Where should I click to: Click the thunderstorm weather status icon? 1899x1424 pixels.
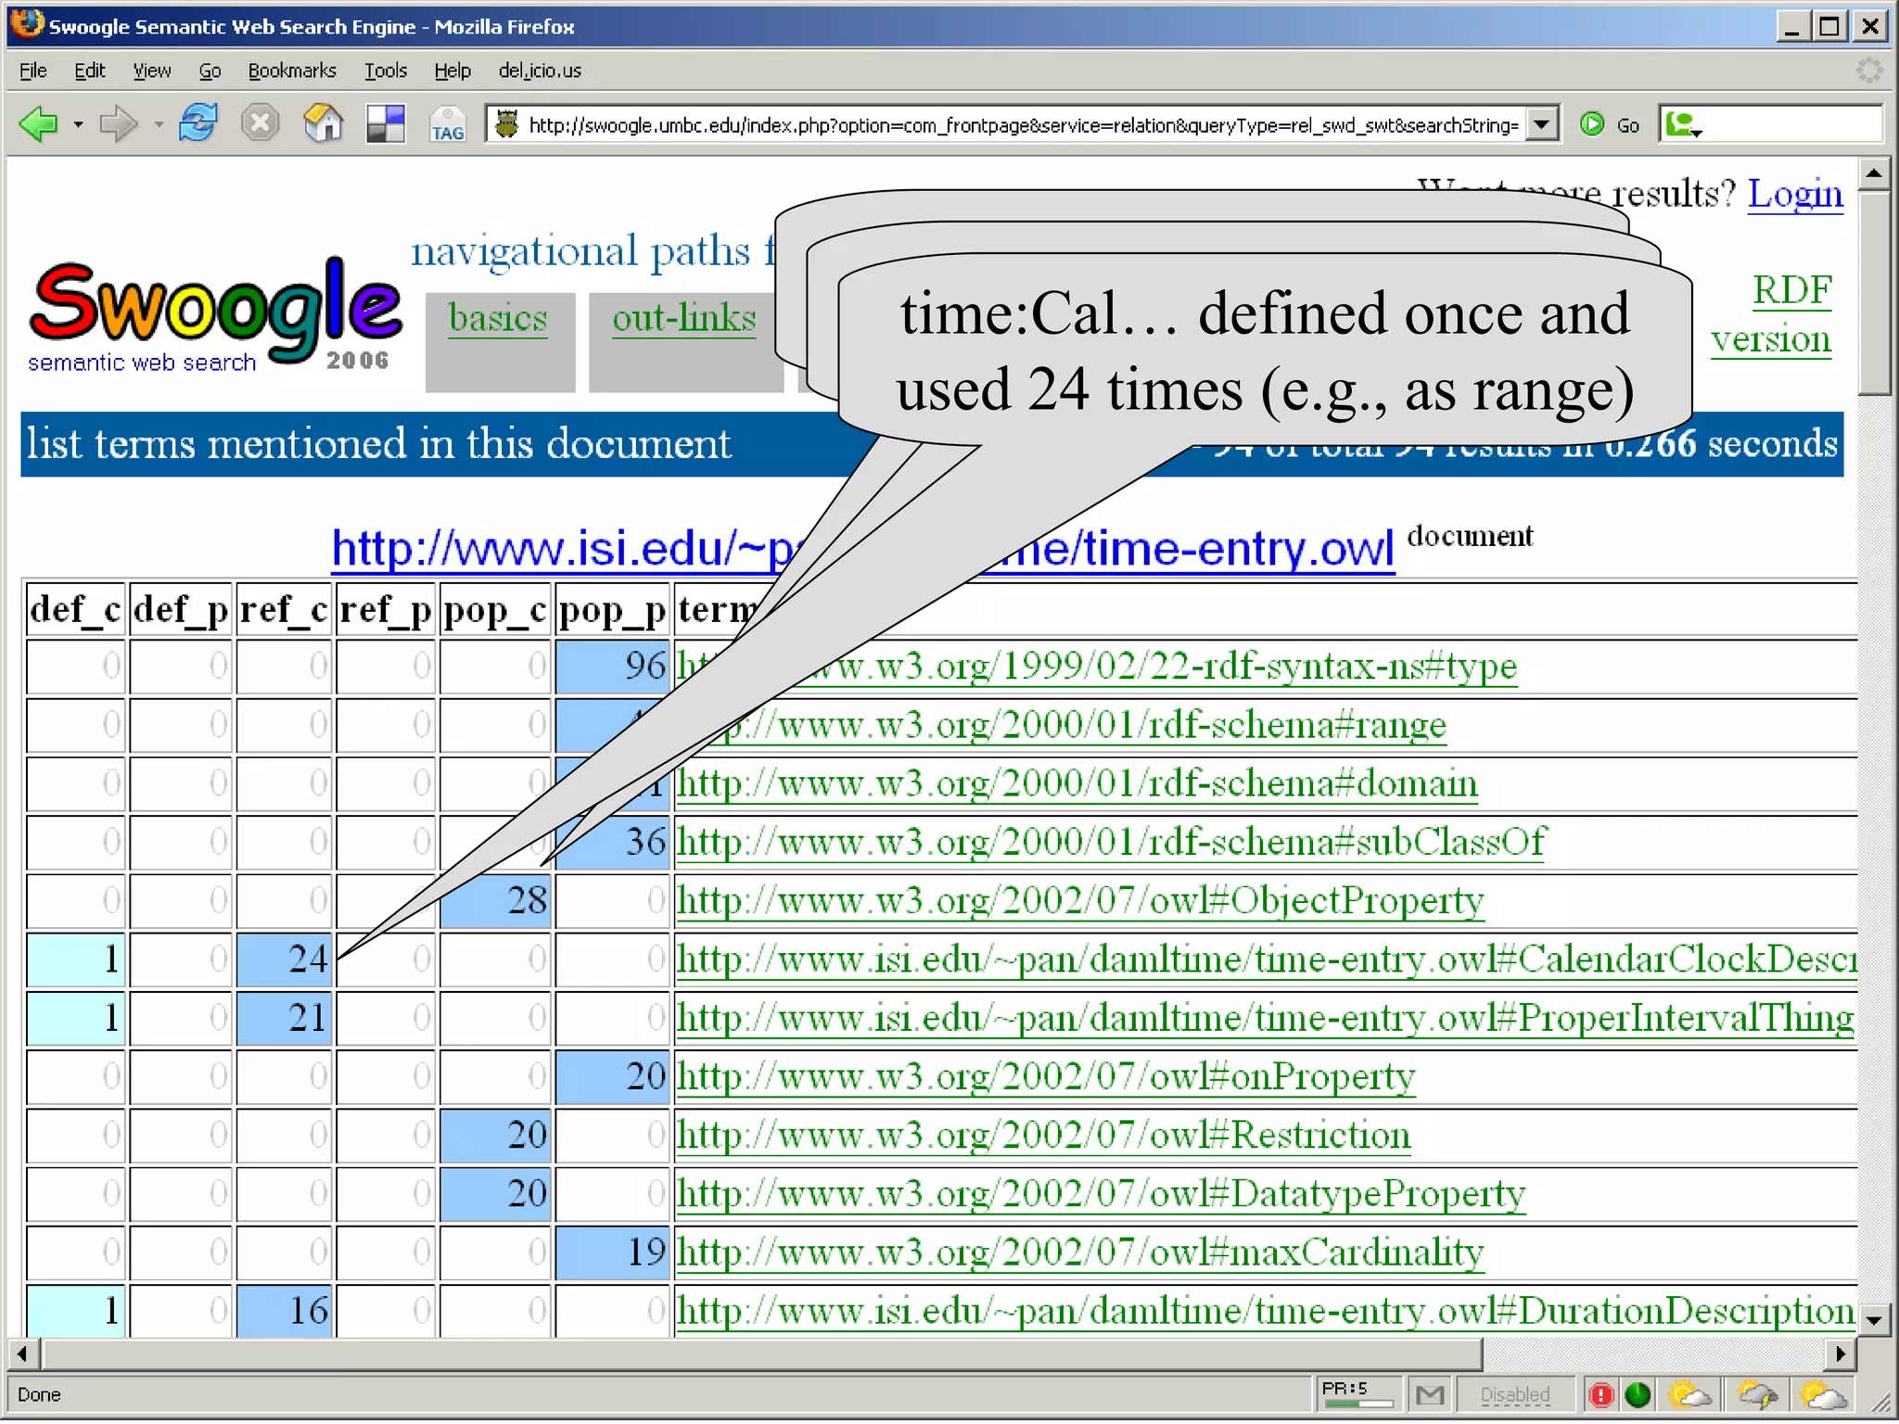click(x=1756, y=1393)
